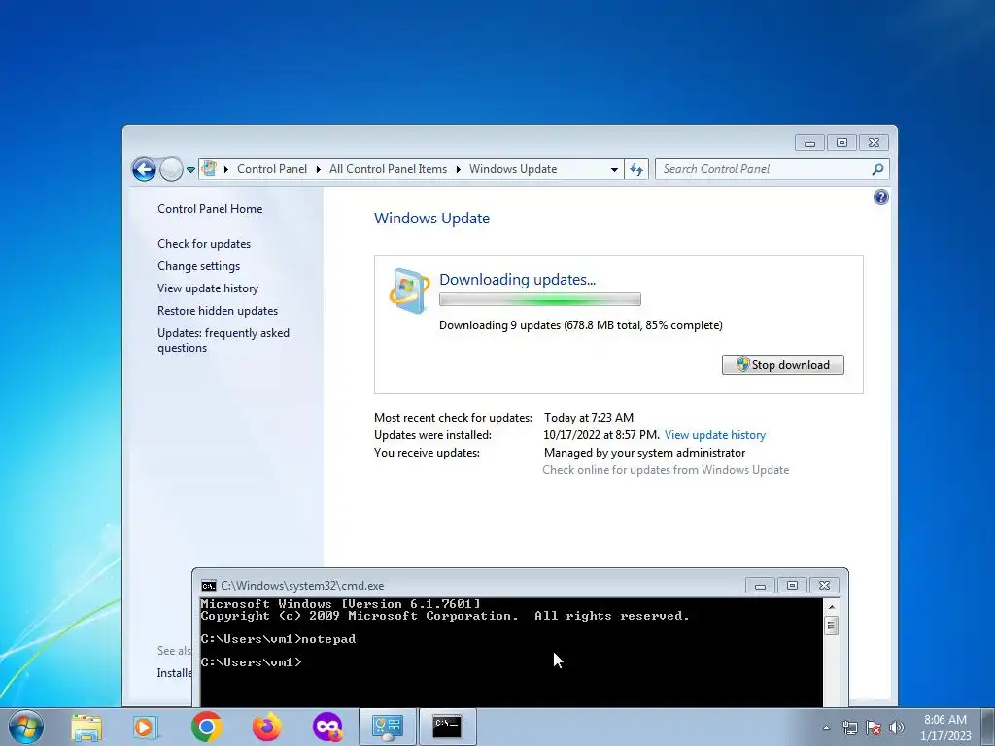The height and width of the screenshot is (746, 995).
Task: Click the Show desktop button
Action: [988, 727]
